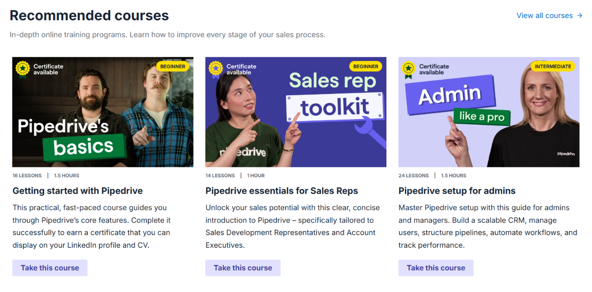
Task: Take the Pipedrive essentials for Sales Reps course
Action: (243, 268)
